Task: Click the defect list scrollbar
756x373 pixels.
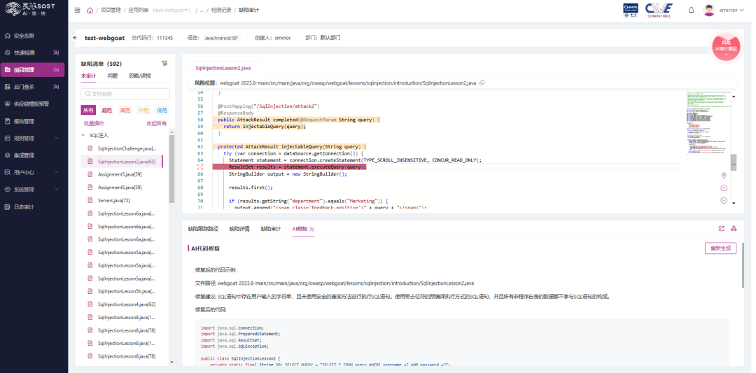Action: (171, 169)
